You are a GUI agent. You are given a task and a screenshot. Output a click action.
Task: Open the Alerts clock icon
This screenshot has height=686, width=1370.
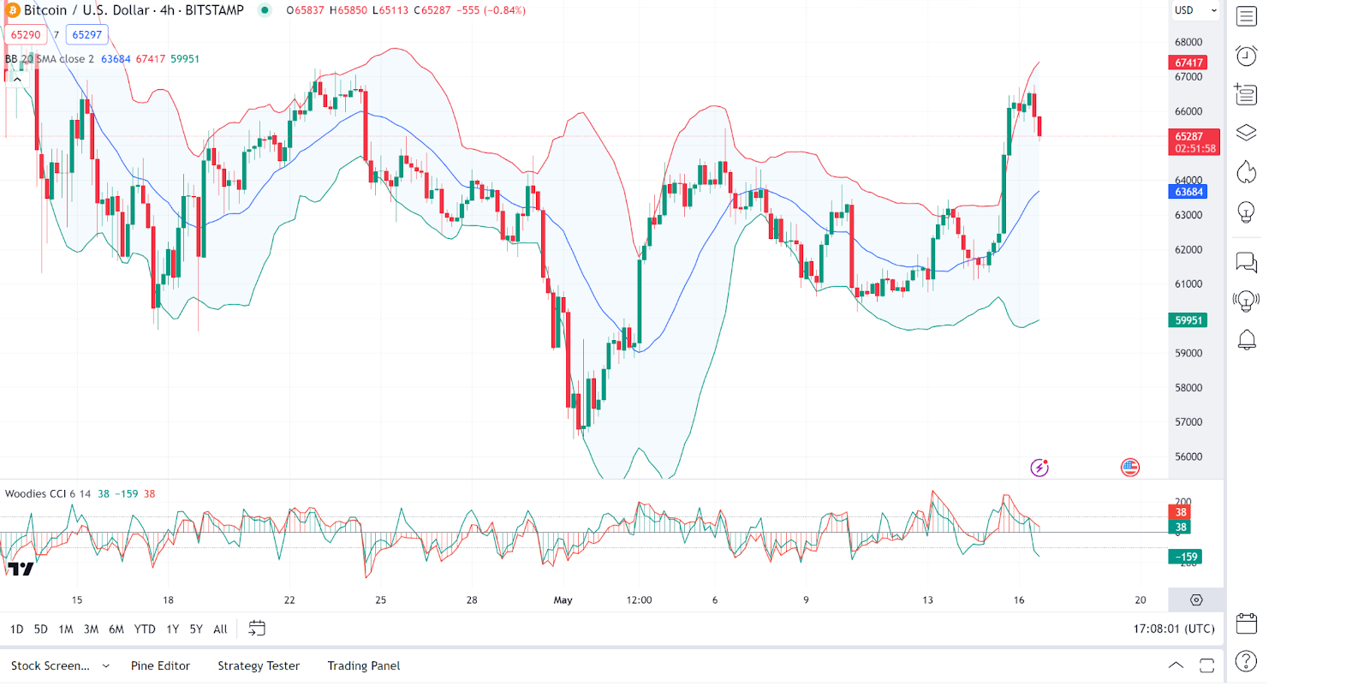(x=1246, y=56)
